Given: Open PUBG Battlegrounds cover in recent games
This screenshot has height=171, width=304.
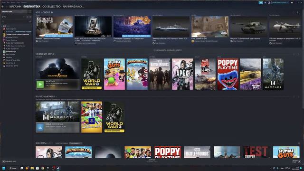Looking at the screenshot, I should pos(160,74).
